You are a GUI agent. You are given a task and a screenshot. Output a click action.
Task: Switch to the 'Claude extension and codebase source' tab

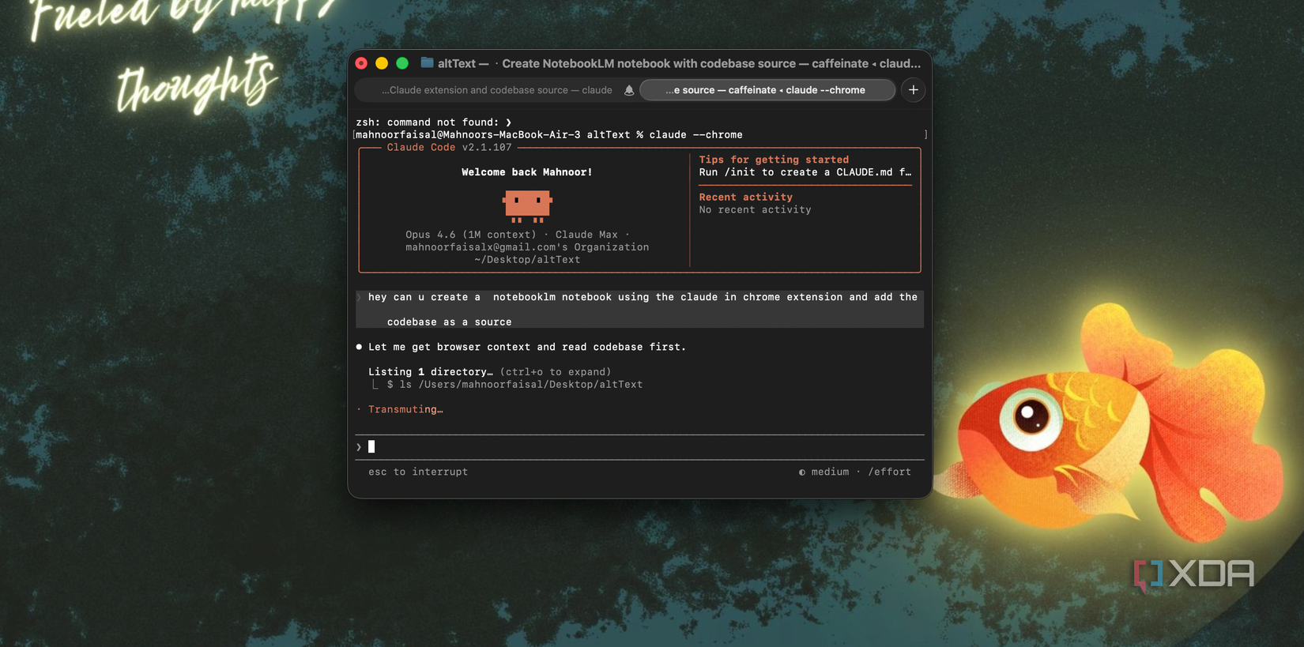click(x=496, y=90)
